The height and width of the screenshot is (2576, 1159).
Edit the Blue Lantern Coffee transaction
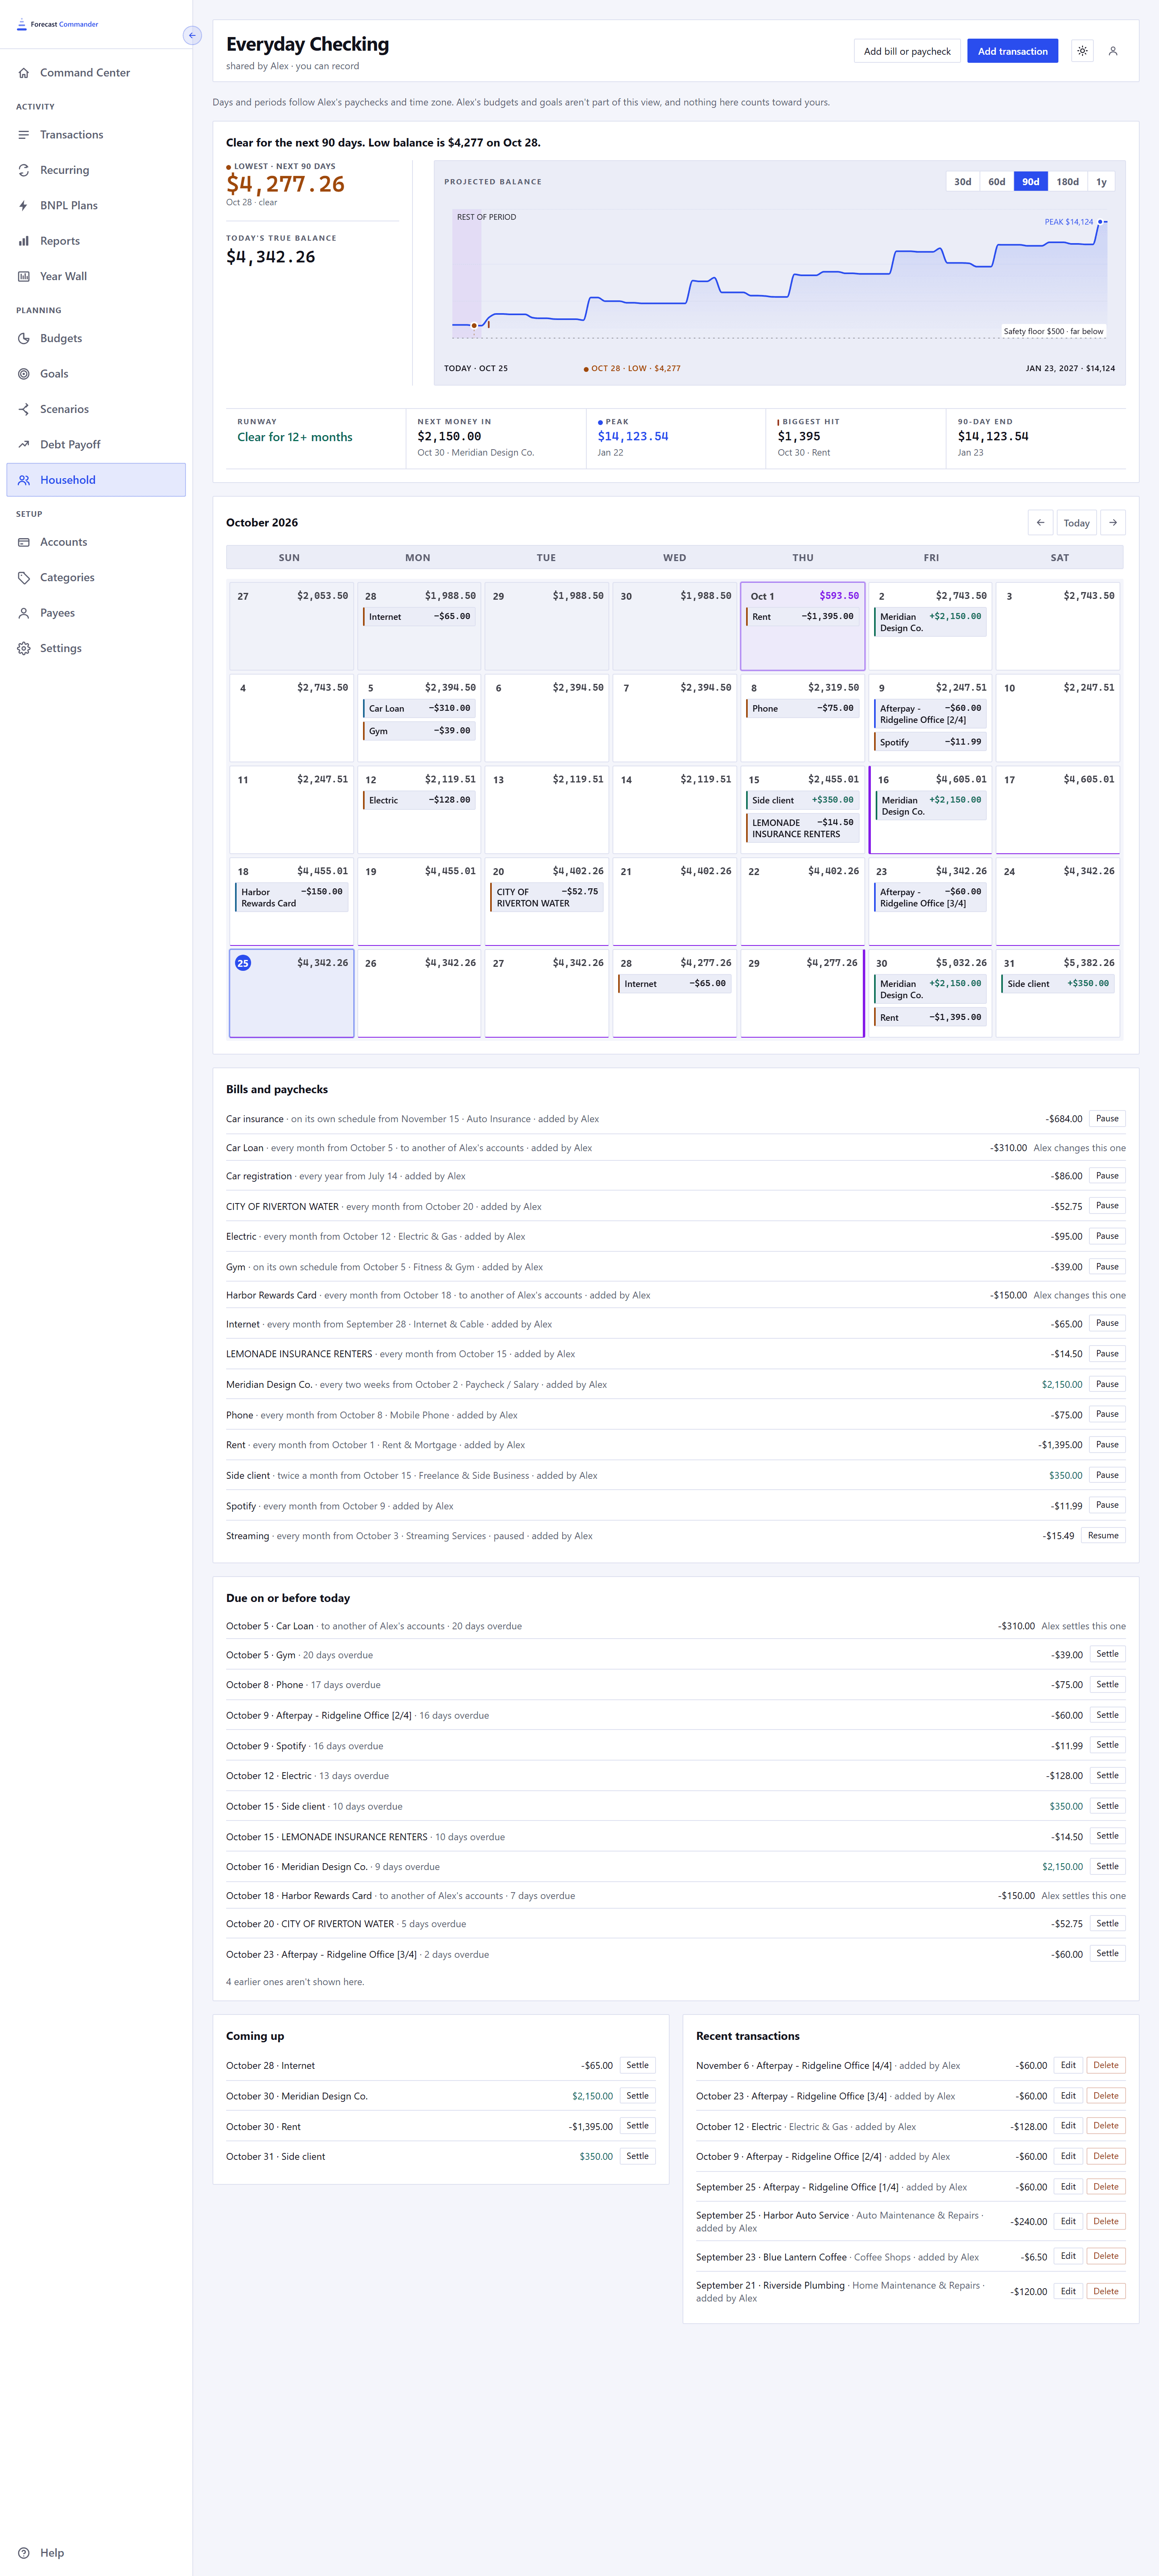tap(1068, 2256)
